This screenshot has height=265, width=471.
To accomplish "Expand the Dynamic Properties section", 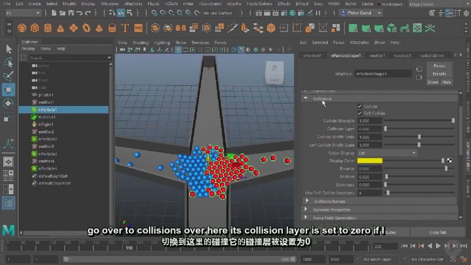I will (x=306, y=209).
